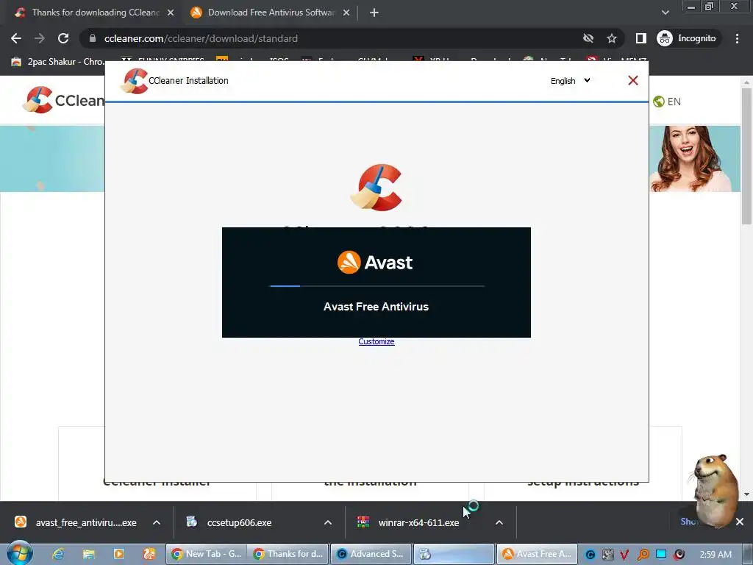The width and height of the screenshot is (753, 565).
Task: Click the page vertical scrollbar thumb
Action: [746, 156]
